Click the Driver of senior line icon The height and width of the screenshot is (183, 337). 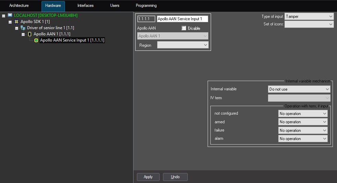pyautogui.click(x=23, y=28)
